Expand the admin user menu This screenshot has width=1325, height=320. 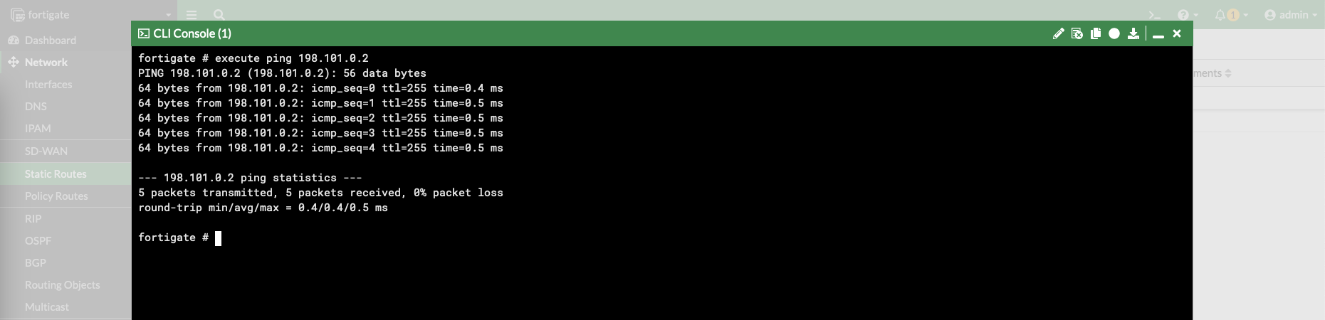coord(1291,15)
